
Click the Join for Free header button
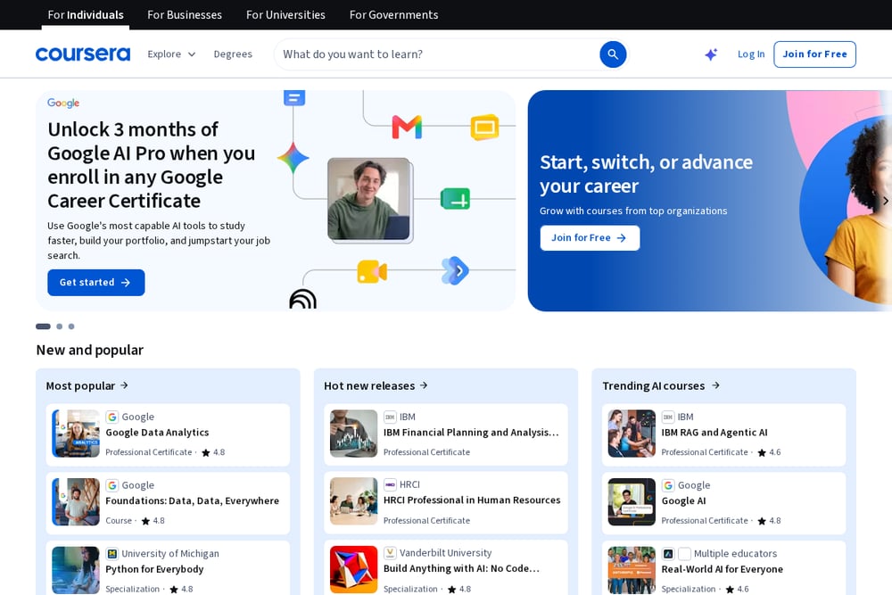(814, 54)
